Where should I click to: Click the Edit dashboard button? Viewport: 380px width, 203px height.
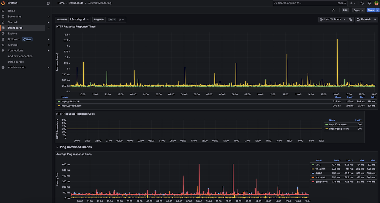[345, 10]
